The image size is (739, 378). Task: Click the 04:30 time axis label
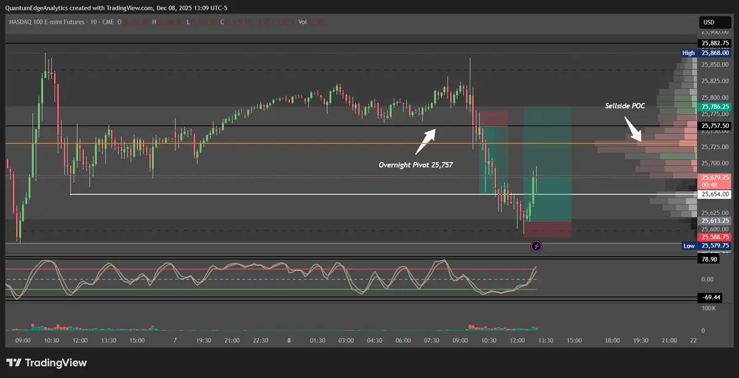coord(375,340)
